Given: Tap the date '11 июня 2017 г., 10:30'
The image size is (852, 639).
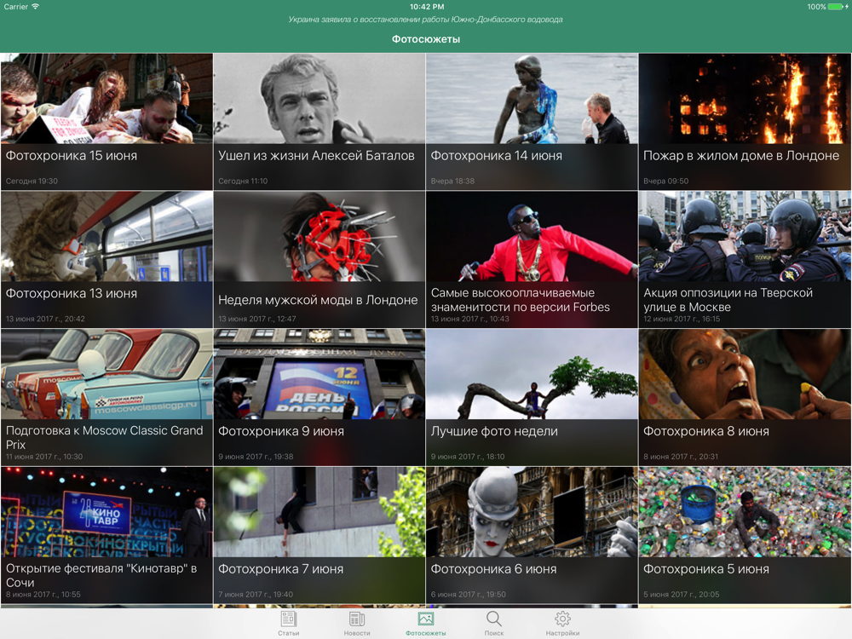Looking at the screenshot, I should [x=44, y=457].
